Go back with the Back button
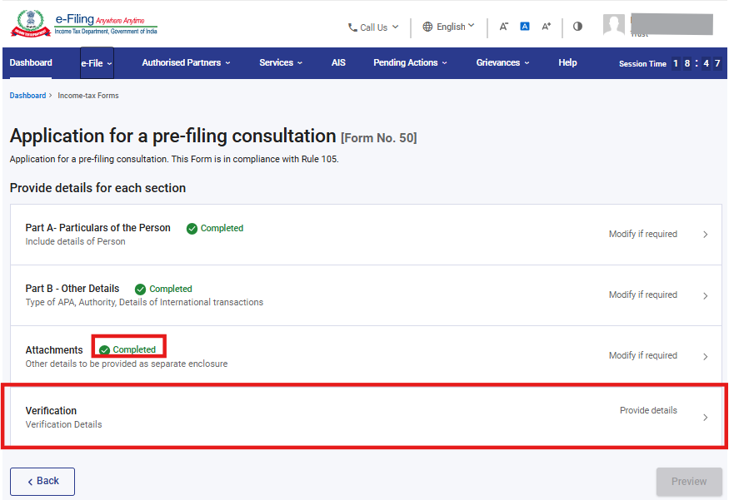The image size is (729, 500). [x=42, y=482]
